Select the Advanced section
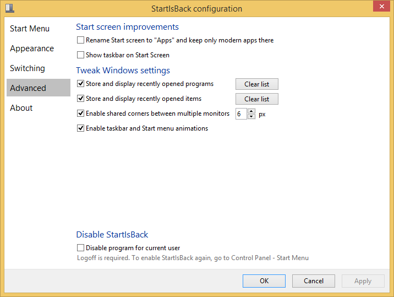394x297 pixels. point(28,88)
